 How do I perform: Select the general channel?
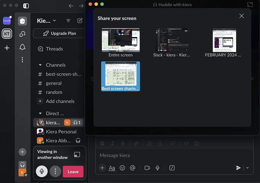54,83
